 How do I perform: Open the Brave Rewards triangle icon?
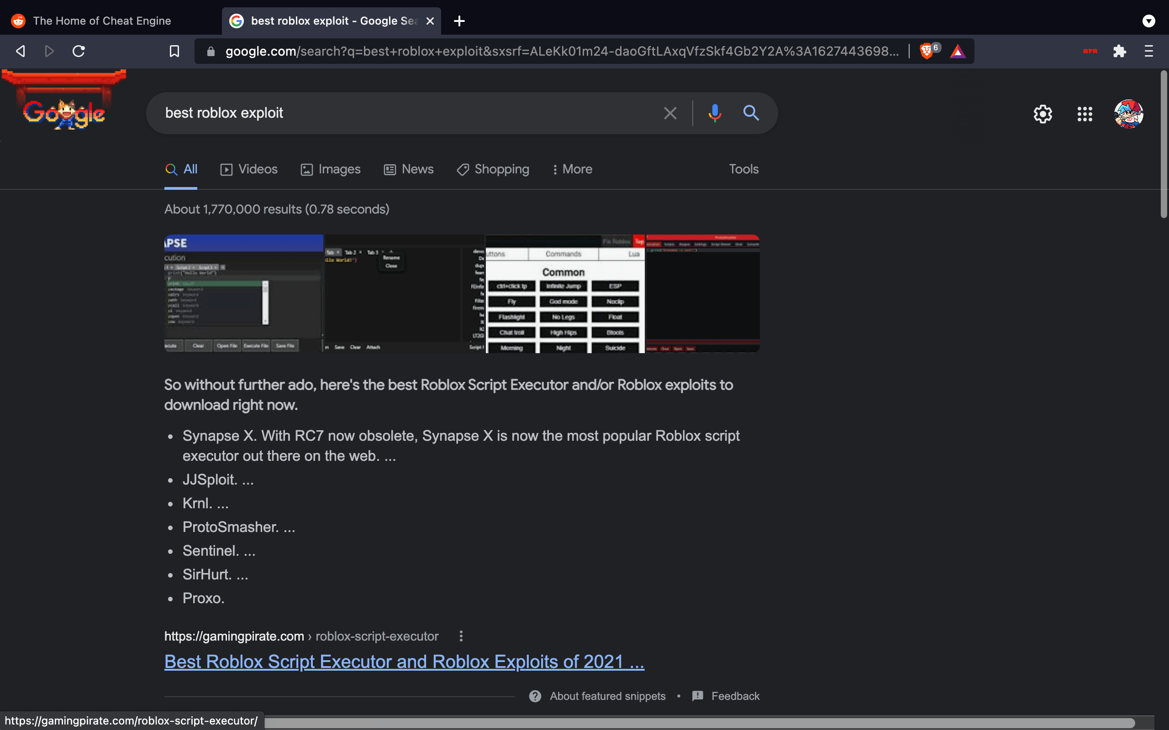tap(958, 51)
